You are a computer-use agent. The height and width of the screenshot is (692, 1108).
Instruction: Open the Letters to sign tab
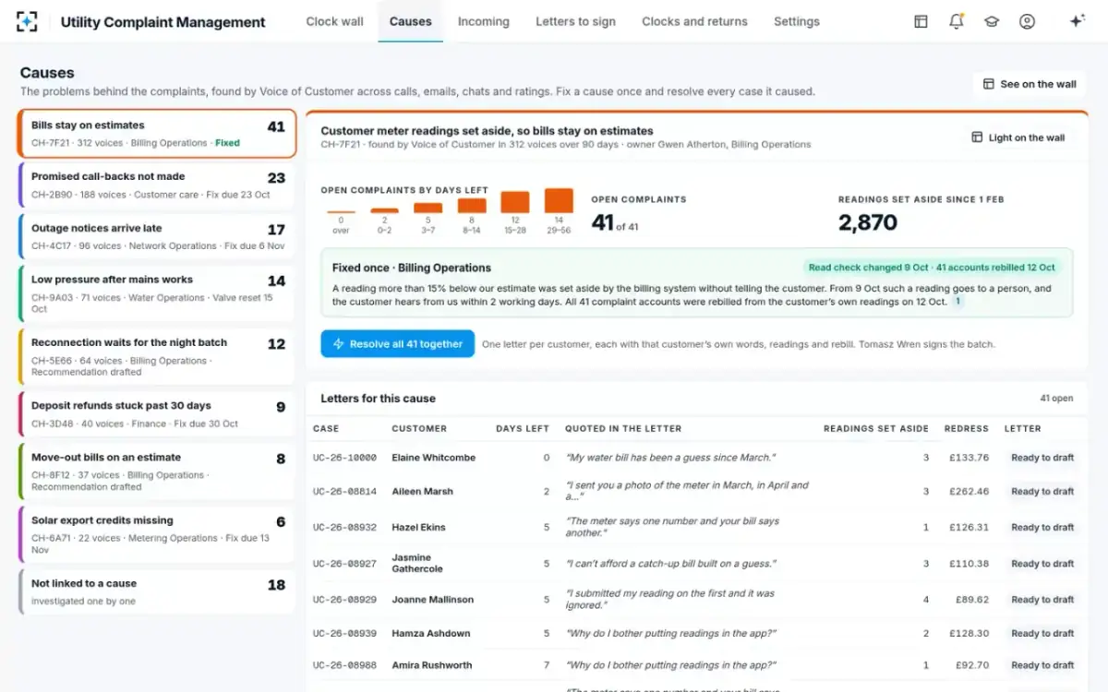575,21
